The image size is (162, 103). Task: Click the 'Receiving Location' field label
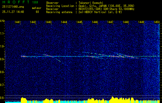[x=60, y=6]
